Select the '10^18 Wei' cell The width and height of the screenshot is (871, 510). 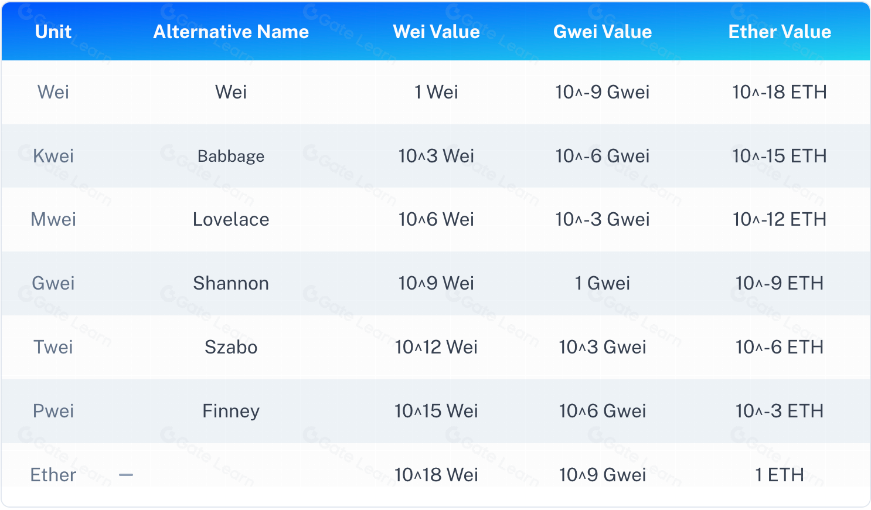pyautogui.click(x=436, y=474)
